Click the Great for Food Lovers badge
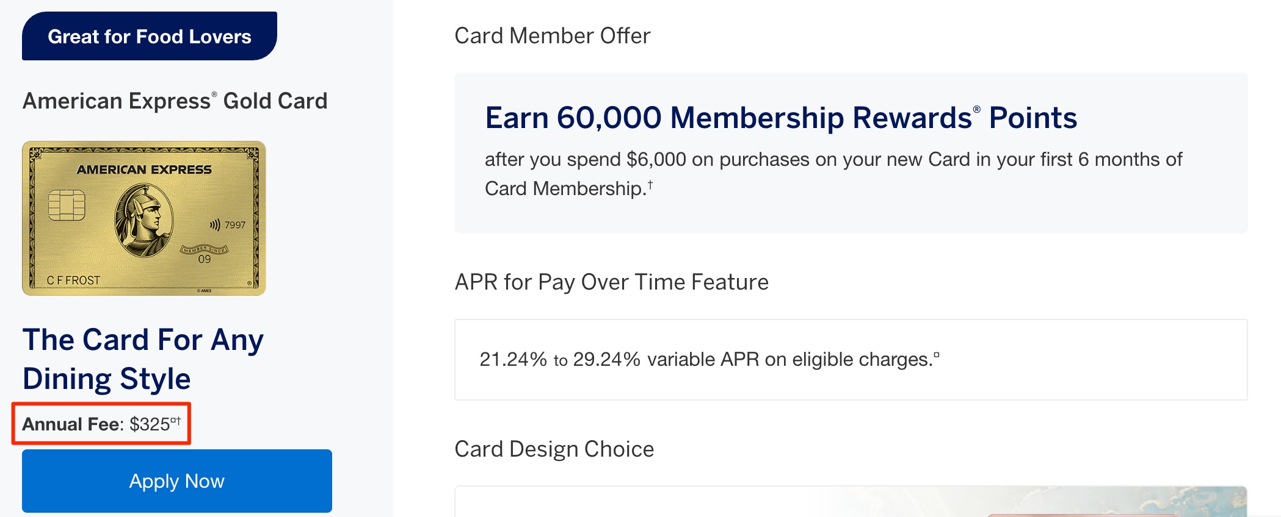The width and height of the screenshot is (1281, 517). (149, 37)
